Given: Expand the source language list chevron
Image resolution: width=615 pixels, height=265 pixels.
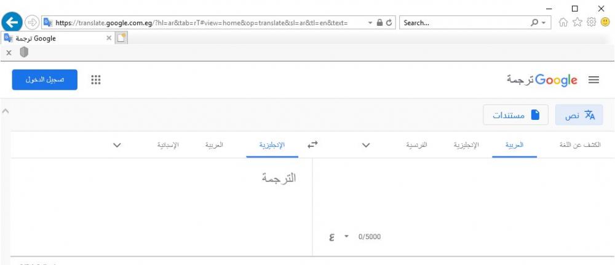Looking at the screenshot, I should tap(366, 145).
